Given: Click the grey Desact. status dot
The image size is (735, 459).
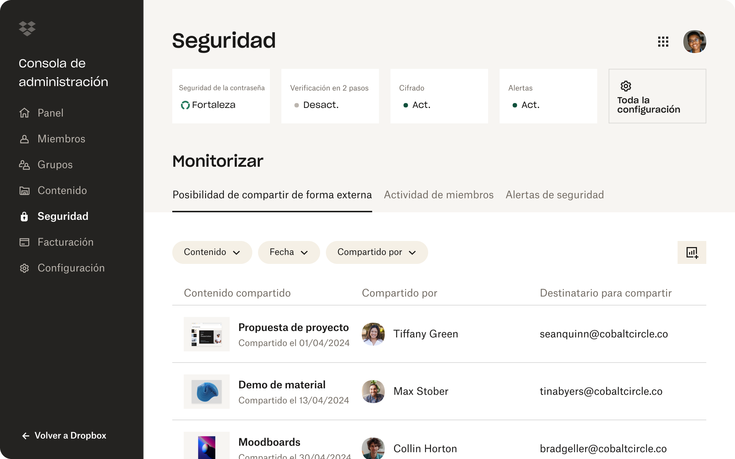Looking at the screenshot, I should coord(296,105).
